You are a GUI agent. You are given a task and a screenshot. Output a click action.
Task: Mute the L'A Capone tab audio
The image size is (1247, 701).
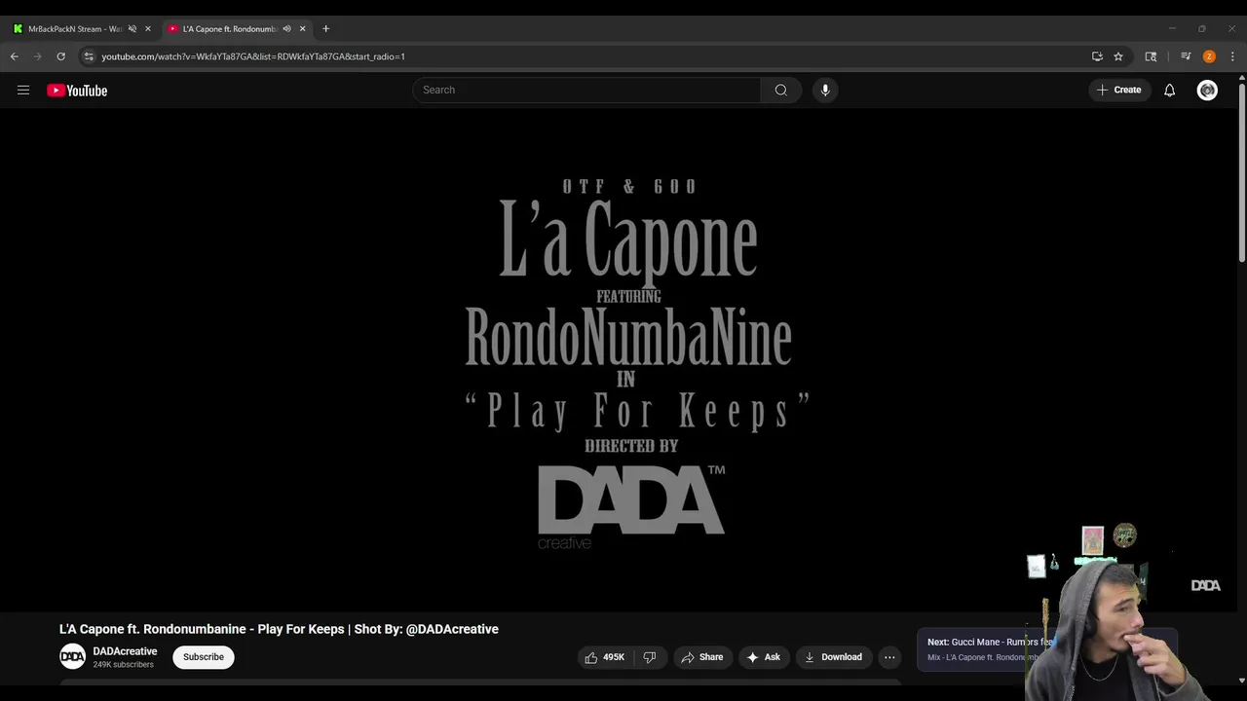point(286,29)
